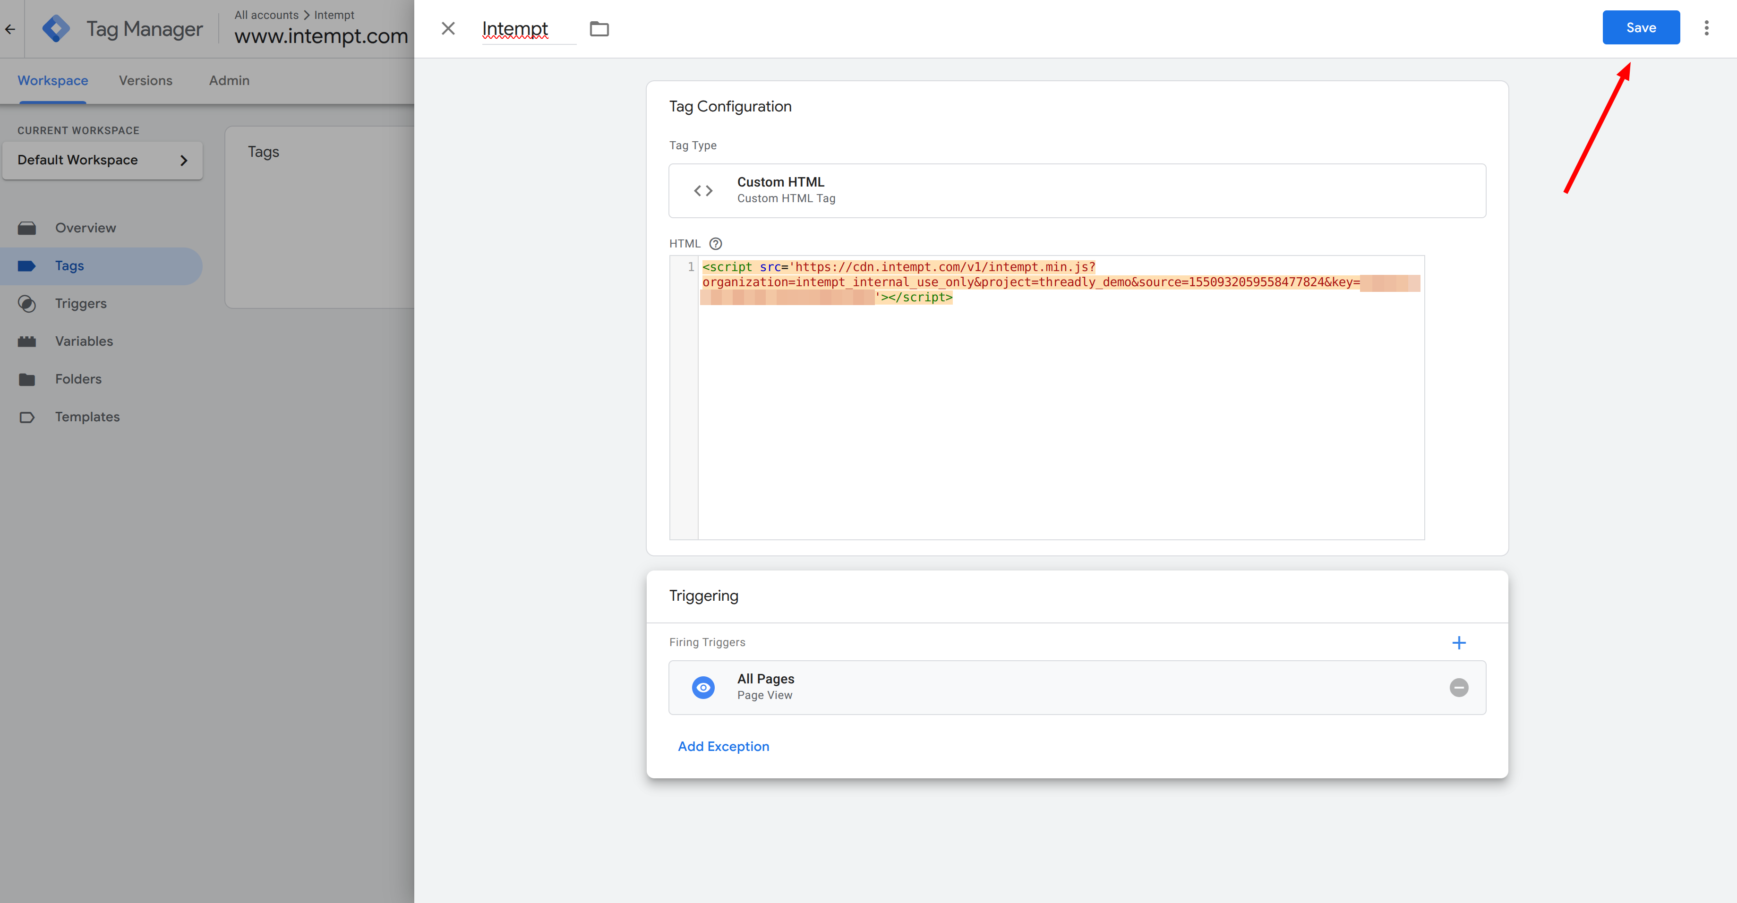Viewport: 1737px width, 903px height.
Task: Click the Tags sidebar icon
Action: click(x=27, y=266)
